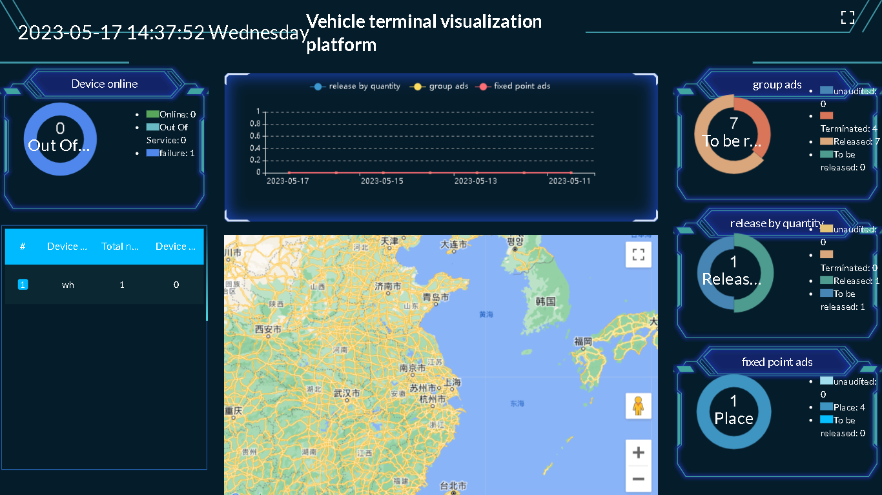Click the 'Total n...' table column header
This screenshot has width=882, height=495.
(x=121, y=247)
